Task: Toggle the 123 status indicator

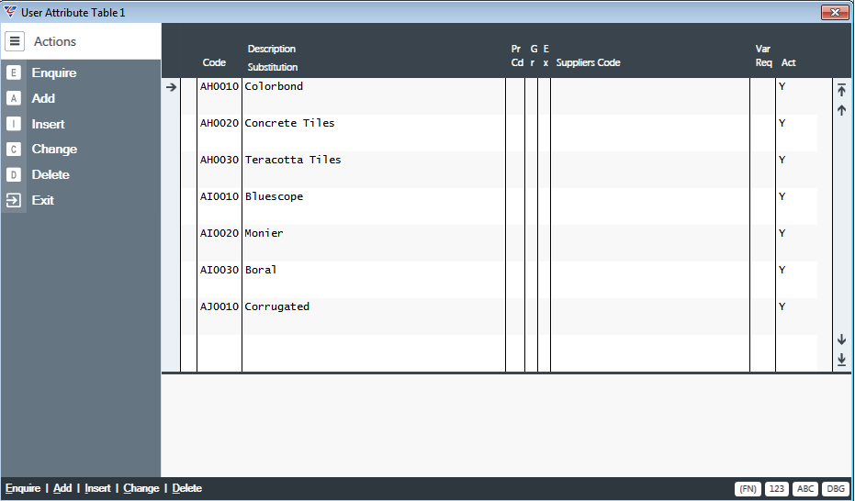Action: coord(777,488)
